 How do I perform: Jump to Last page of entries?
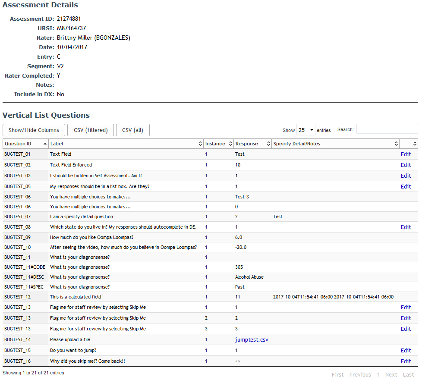408,375
